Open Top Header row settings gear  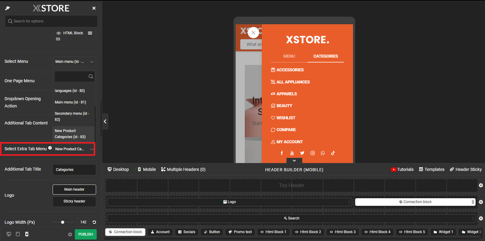click(481, 185)
